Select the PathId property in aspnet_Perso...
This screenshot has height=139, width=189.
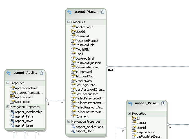pos(141,123)
